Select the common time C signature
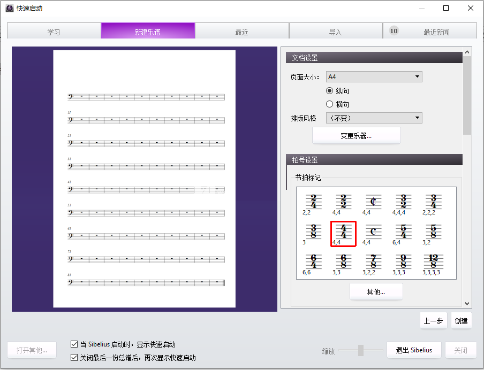This screenshot has width=484, height=370. [373, 234]
